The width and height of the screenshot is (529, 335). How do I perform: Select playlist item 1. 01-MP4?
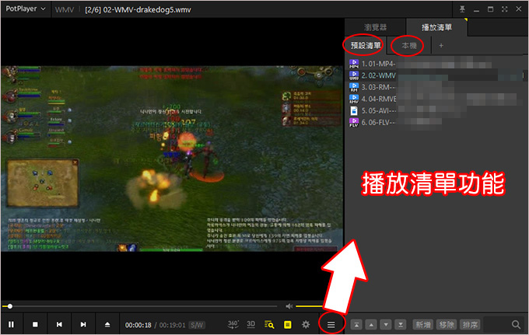[x=436, y=64]
